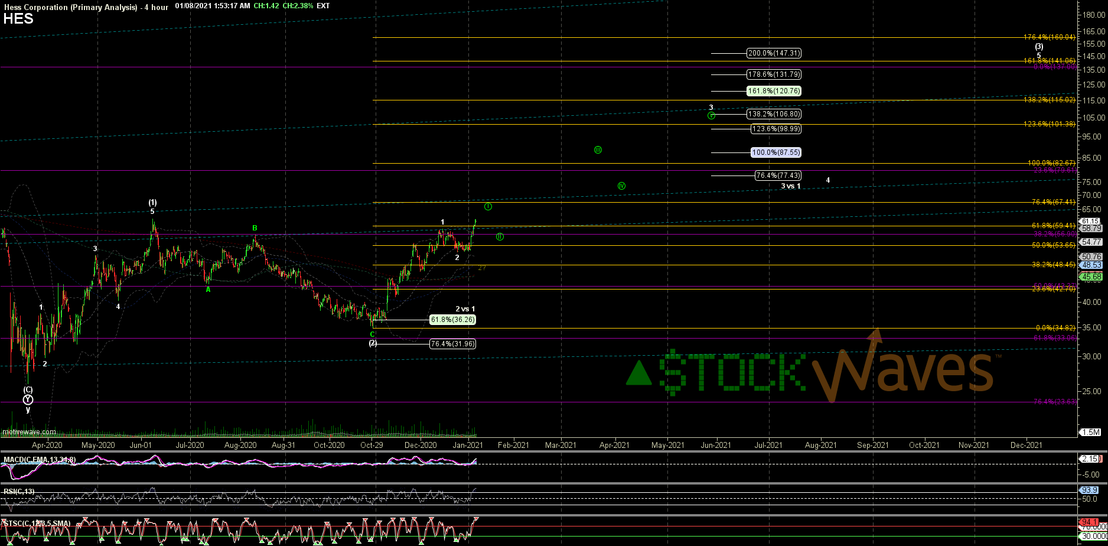Select the Dec-2021 date on time axis
Screen dimensions: 1108x546
1026,445
